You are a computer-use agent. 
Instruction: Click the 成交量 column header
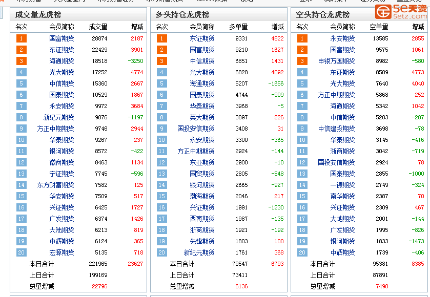tap(98, 27)
